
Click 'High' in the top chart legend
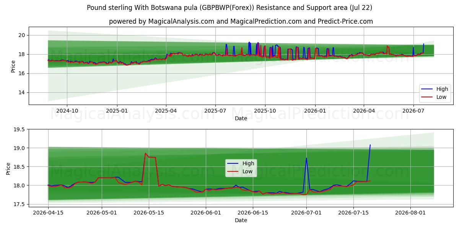[x=442, y=89]
